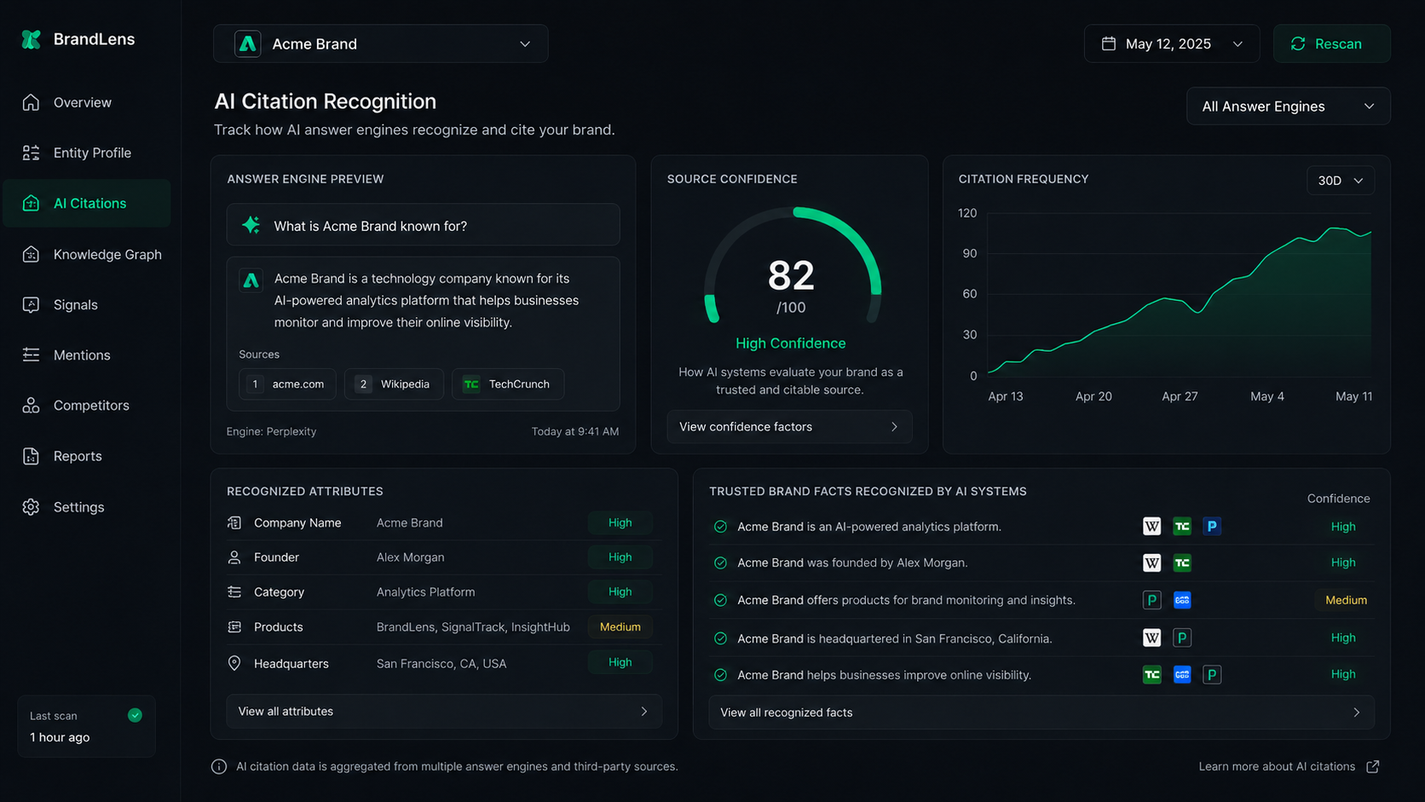Screen dimensions: 1425x802
Task: Click the Settings gear icon
Action: (x=32, y=506)
